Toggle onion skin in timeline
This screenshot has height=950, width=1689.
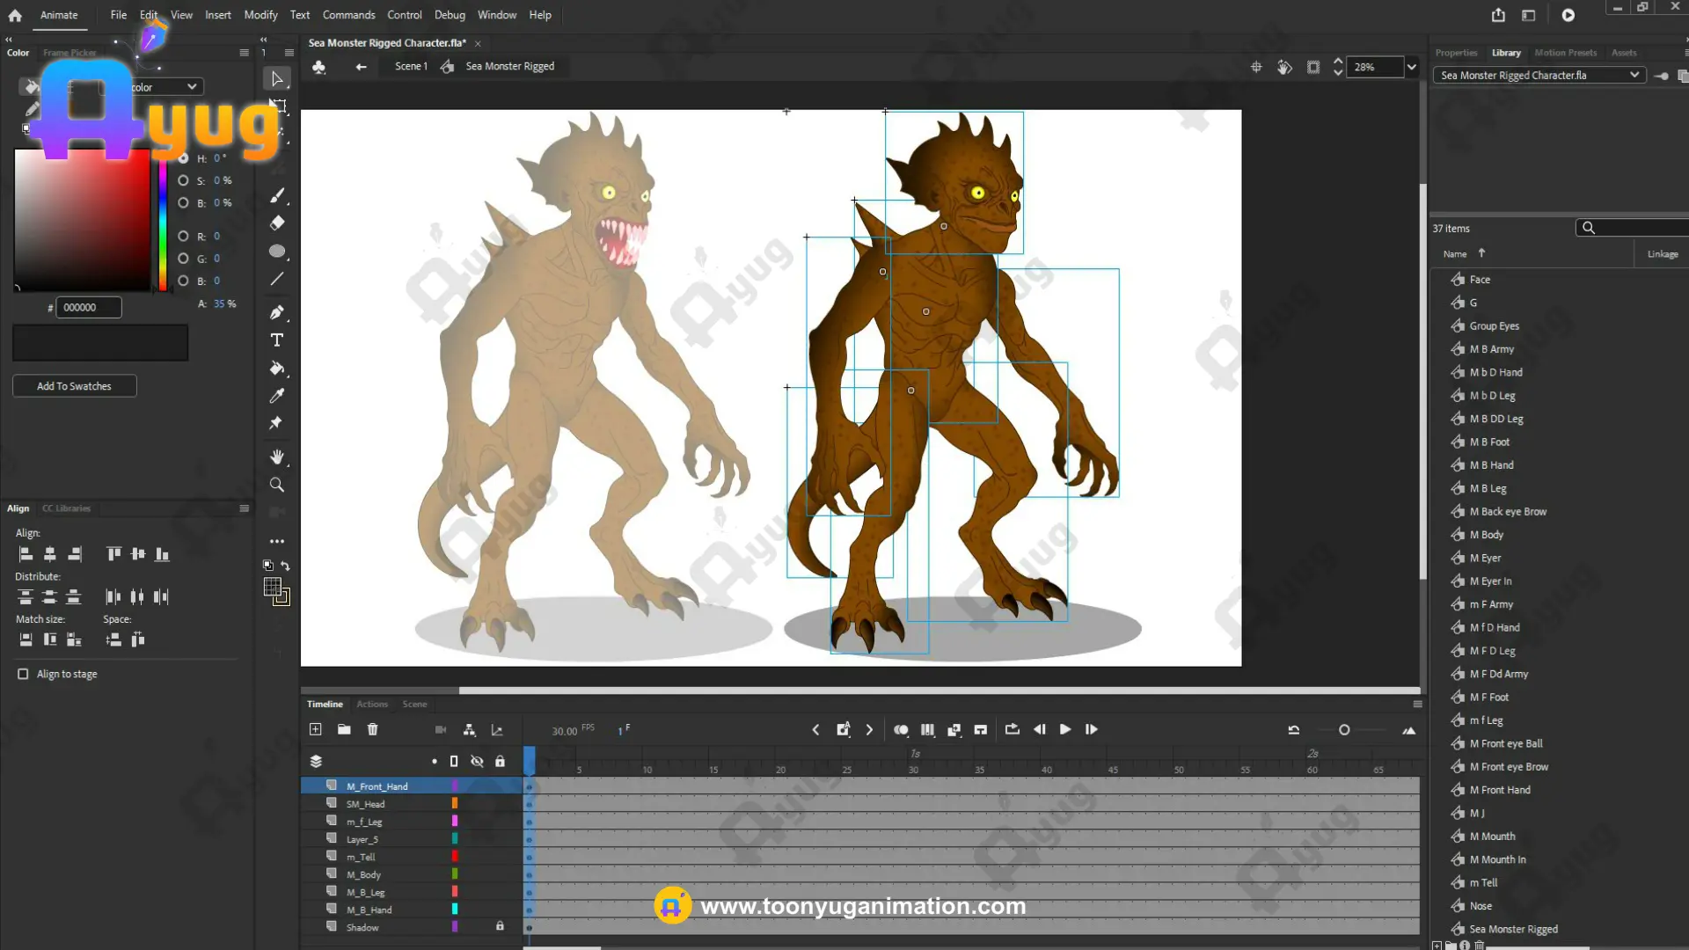[x=901, y=729]
